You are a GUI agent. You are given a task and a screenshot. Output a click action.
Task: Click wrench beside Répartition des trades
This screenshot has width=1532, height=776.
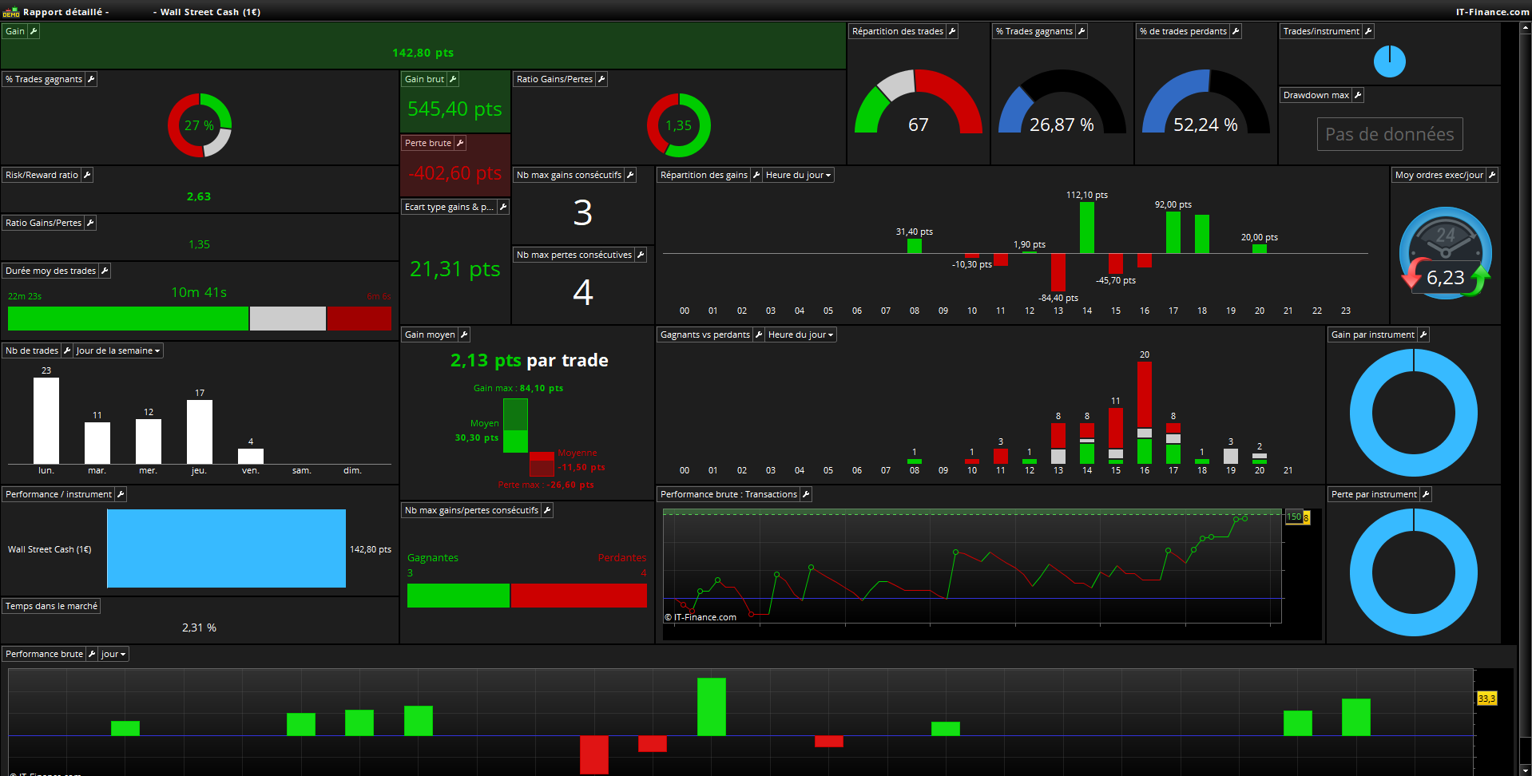coord(952,31)
